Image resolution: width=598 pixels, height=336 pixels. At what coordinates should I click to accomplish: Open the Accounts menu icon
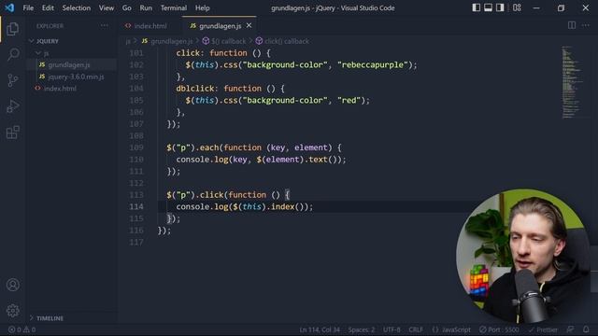(12, 285)
